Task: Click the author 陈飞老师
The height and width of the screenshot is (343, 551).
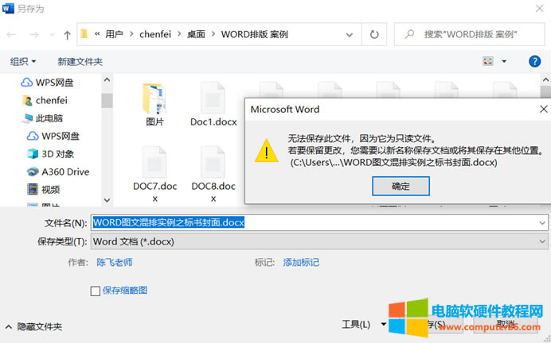Action: pos(115,263)
